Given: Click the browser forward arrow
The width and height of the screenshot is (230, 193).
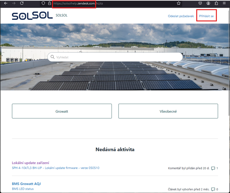Looking at the screenshot, I should point(14,3).
